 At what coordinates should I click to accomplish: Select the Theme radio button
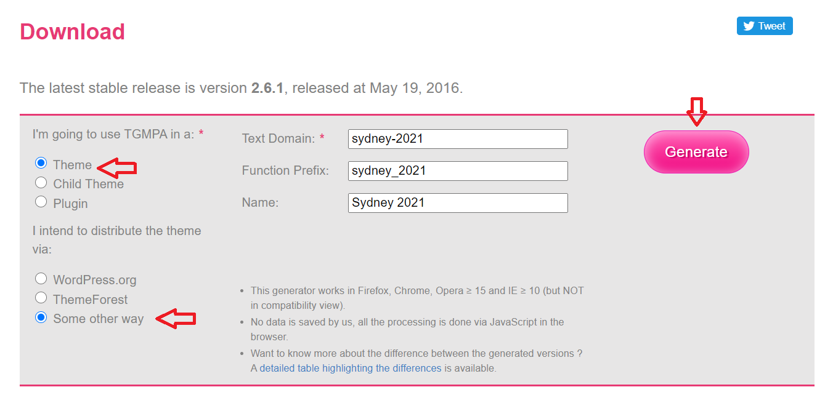41,164
